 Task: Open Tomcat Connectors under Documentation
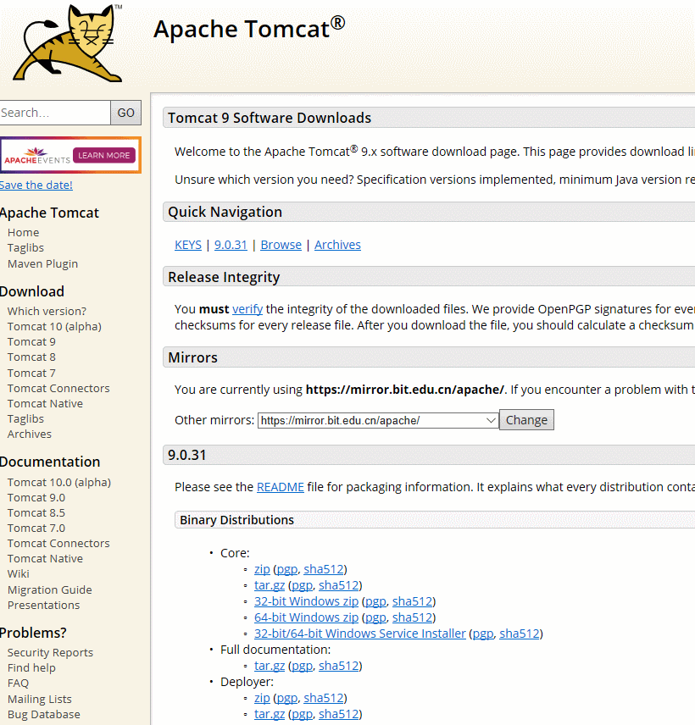(x=58, y=543)
